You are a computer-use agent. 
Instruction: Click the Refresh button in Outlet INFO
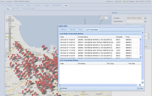63,88
